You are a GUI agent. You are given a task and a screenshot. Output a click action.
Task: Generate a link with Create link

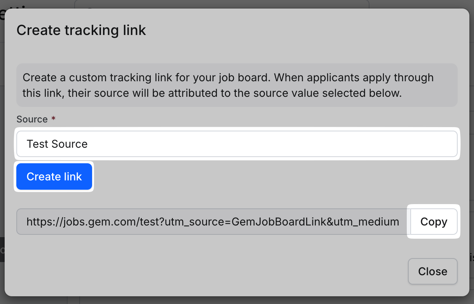(54, 176)
